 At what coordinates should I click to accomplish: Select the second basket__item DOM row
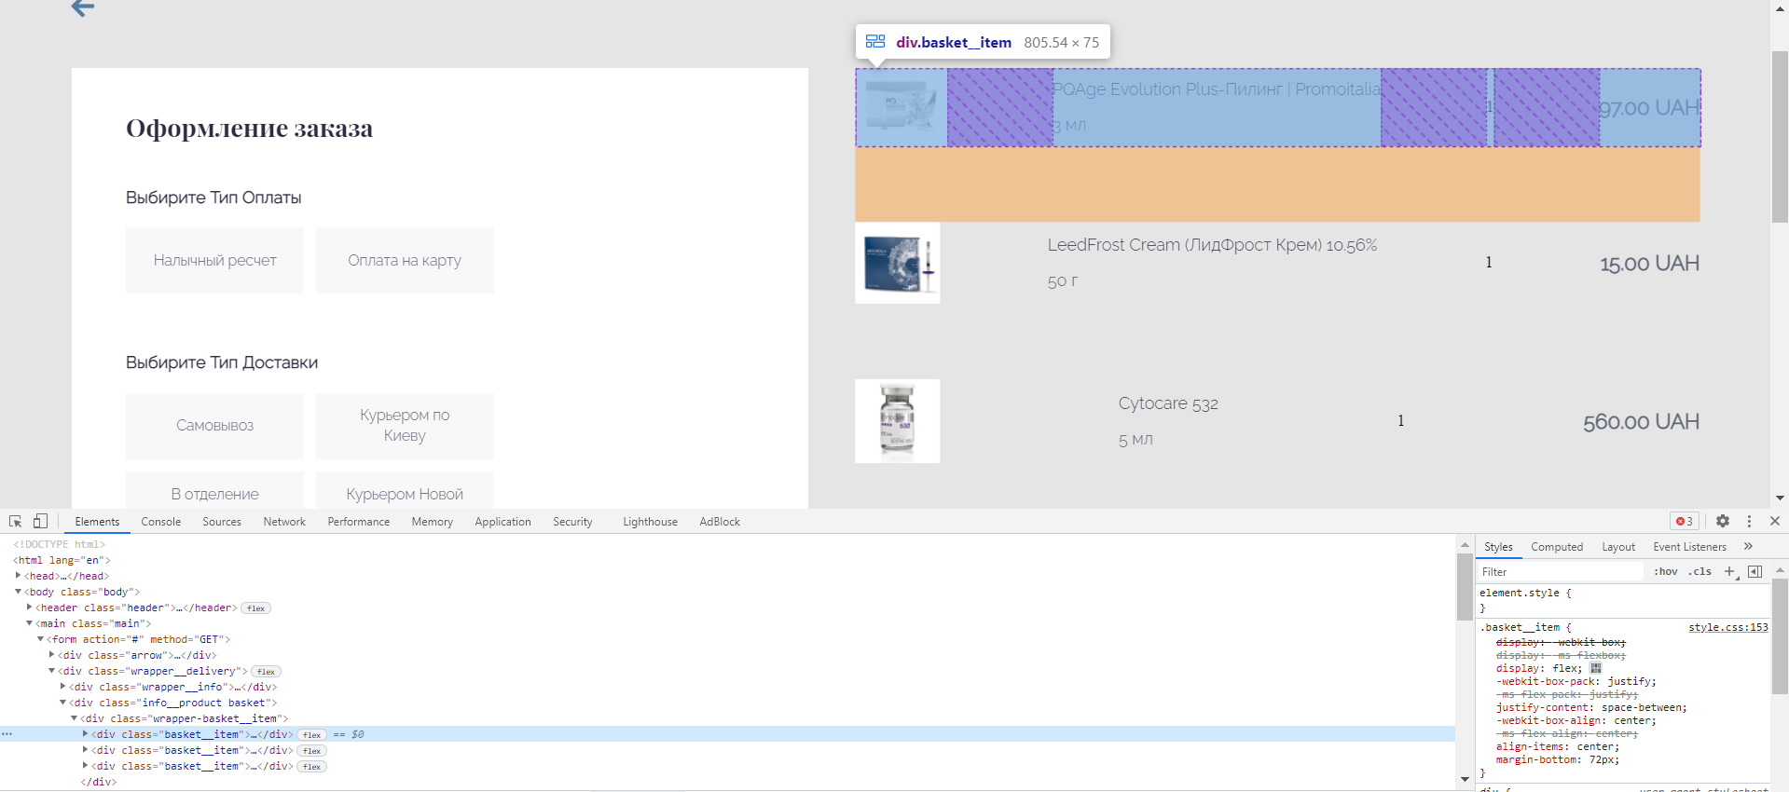pos(727,750)
